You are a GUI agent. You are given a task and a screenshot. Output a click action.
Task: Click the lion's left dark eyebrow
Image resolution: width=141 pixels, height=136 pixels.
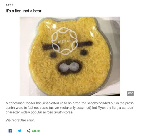[49, 47]
